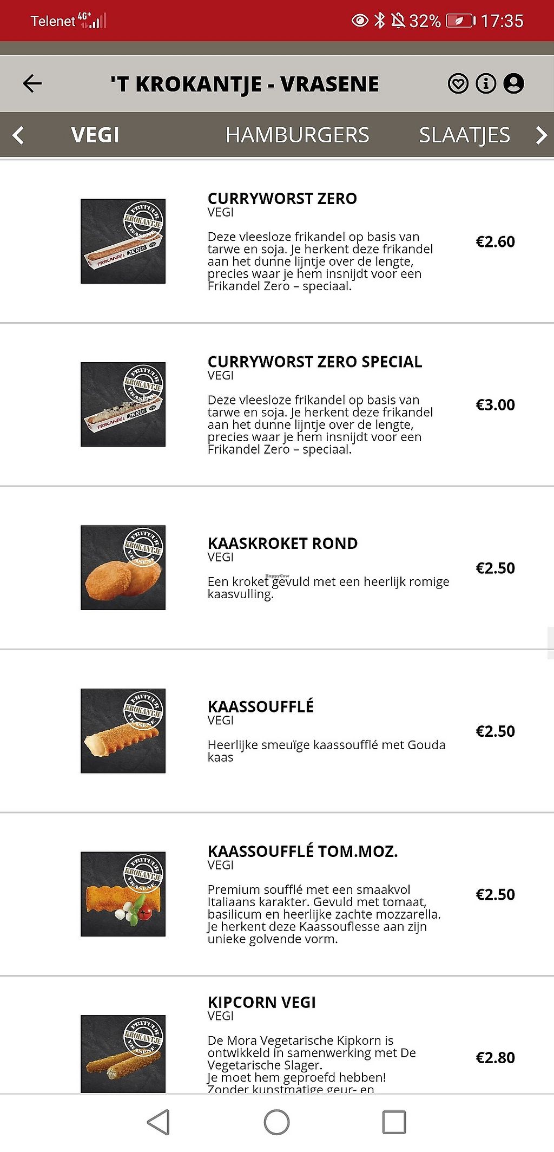
Task: Open favorites heart icon
Action: pyautogui.click(x=458, y=84)
